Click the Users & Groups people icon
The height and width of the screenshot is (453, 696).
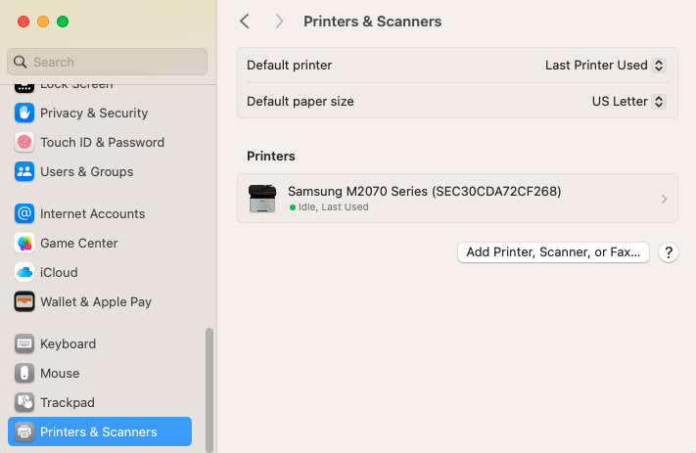(x=24, y=171)
